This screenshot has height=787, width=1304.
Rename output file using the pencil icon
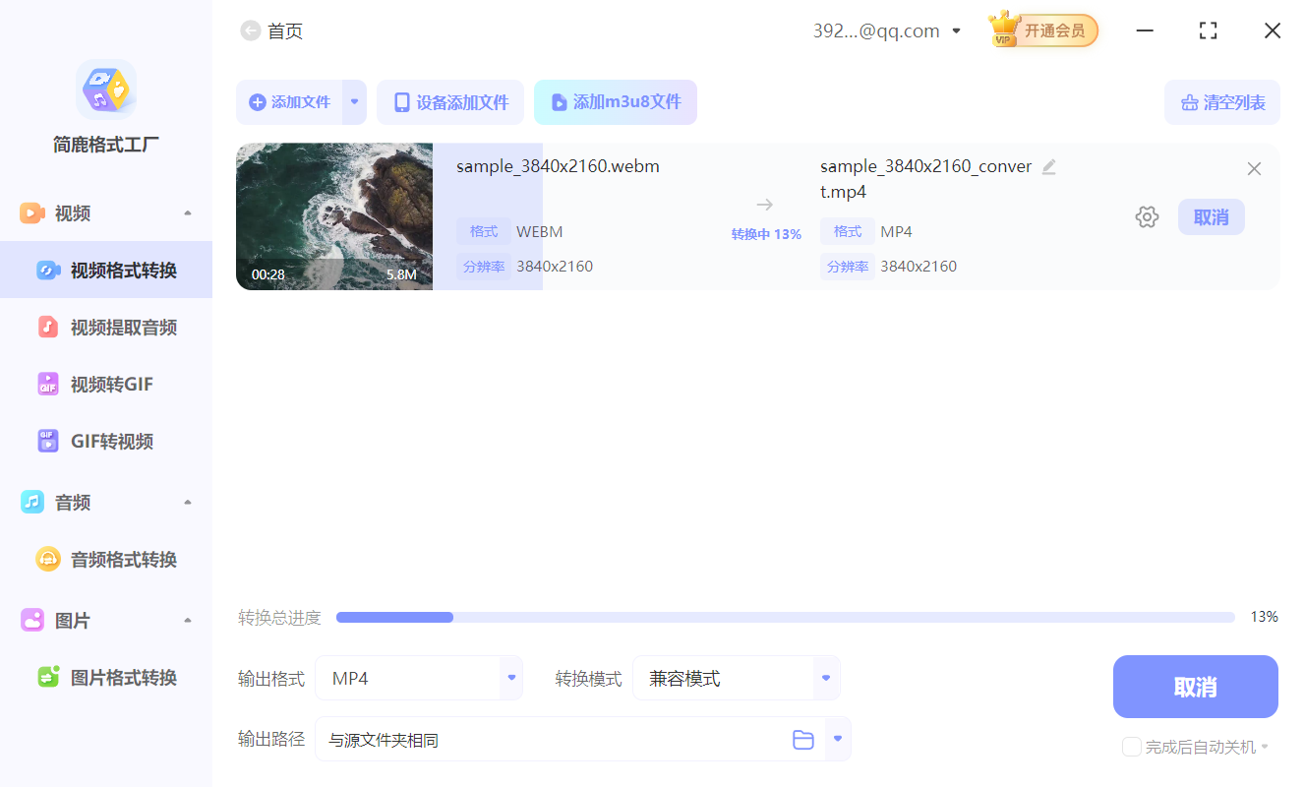(x=1049, y=167)
